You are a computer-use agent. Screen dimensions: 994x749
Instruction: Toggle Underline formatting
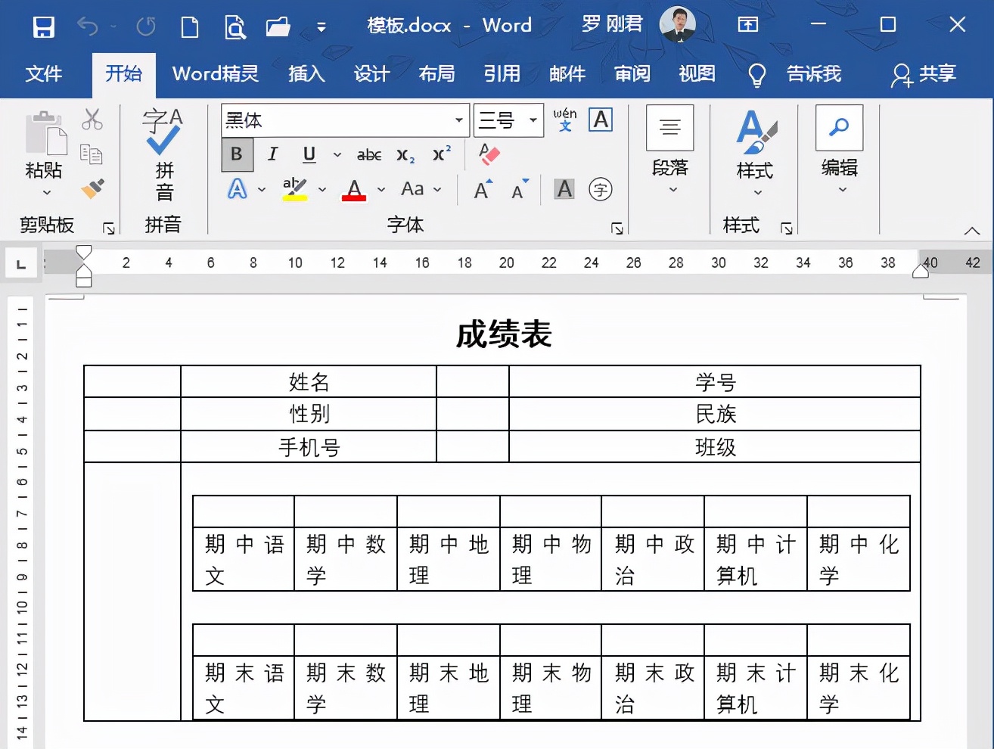pos(309,154)
